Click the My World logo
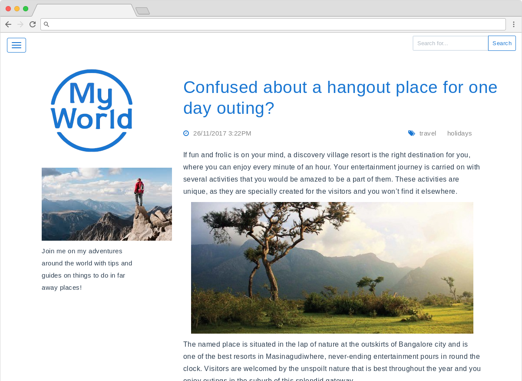The width and height of the screenshot is (522, 381). tap(92, 110)
